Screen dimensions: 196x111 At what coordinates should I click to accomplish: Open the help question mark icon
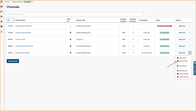click(x=2, y=27)
